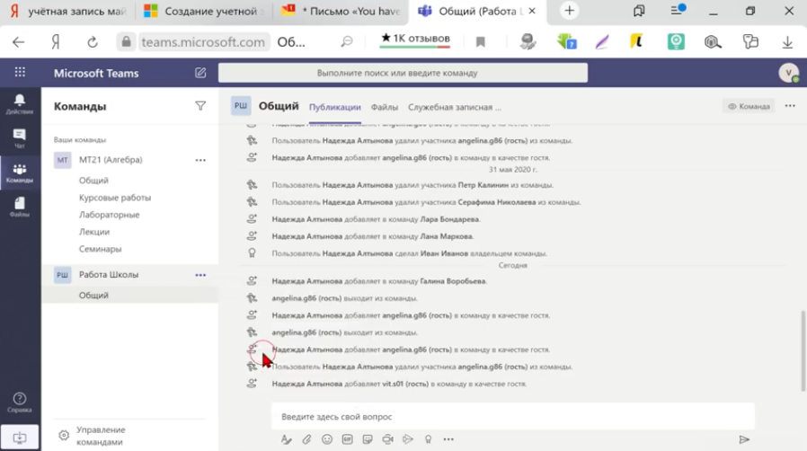Viewport: 807px width, 451px height.
Task: Switch to the Файлы channel tab
Action: pos(385,107)
